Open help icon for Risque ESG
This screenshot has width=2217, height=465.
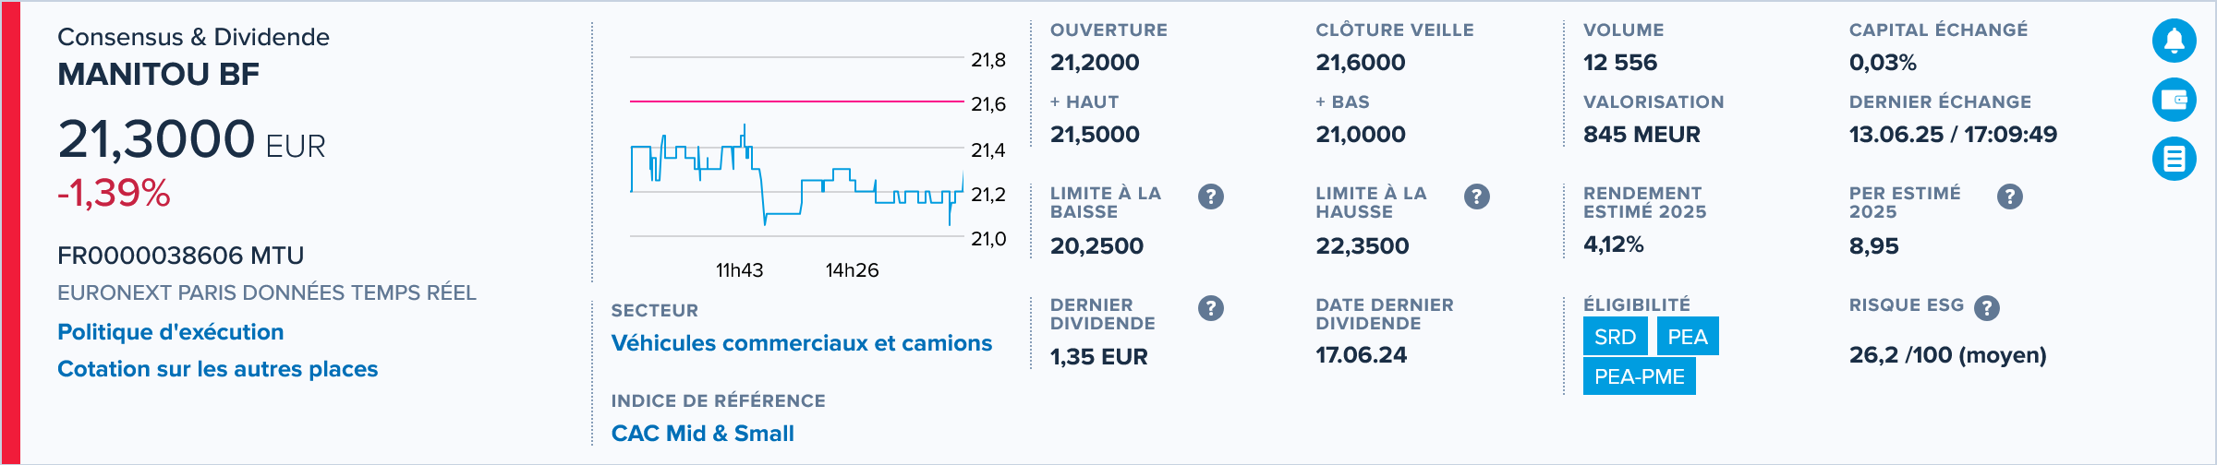pyautogui.click(x=1987, y=308)
